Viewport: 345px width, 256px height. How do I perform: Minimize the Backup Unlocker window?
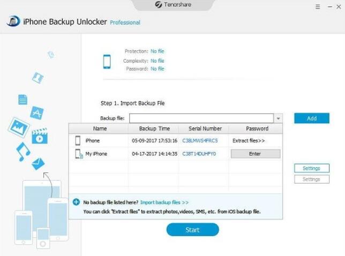(330, 7)
